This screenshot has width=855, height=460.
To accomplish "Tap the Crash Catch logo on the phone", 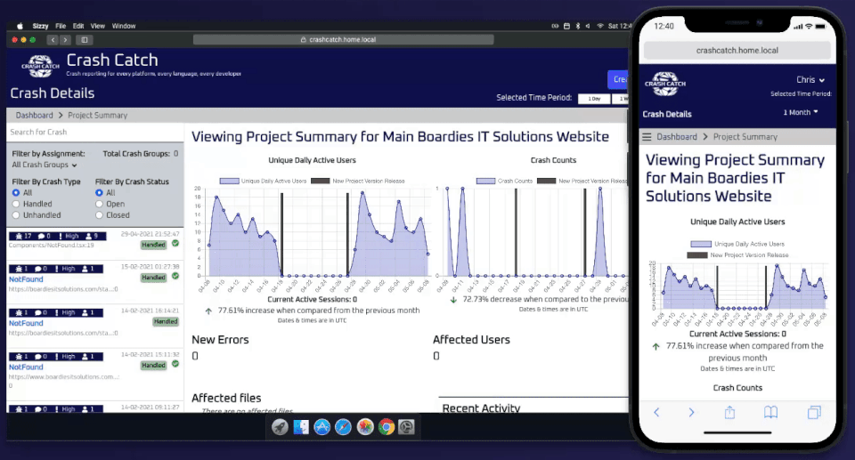I will (x=664, y=84).
